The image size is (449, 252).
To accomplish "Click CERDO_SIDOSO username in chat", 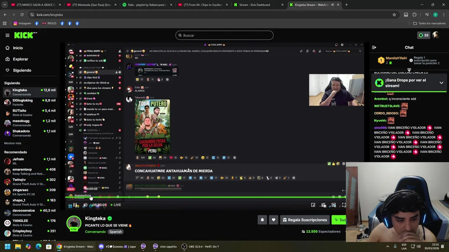I will [x=386, y=113].
